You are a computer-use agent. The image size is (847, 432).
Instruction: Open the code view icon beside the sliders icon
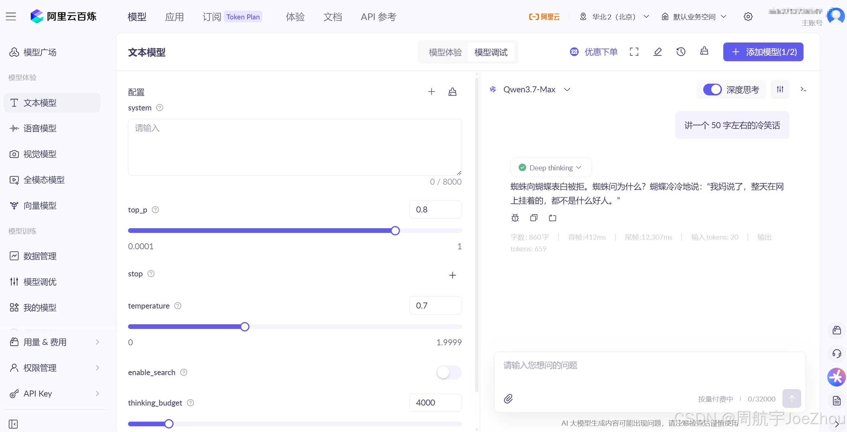click(803, 89)
